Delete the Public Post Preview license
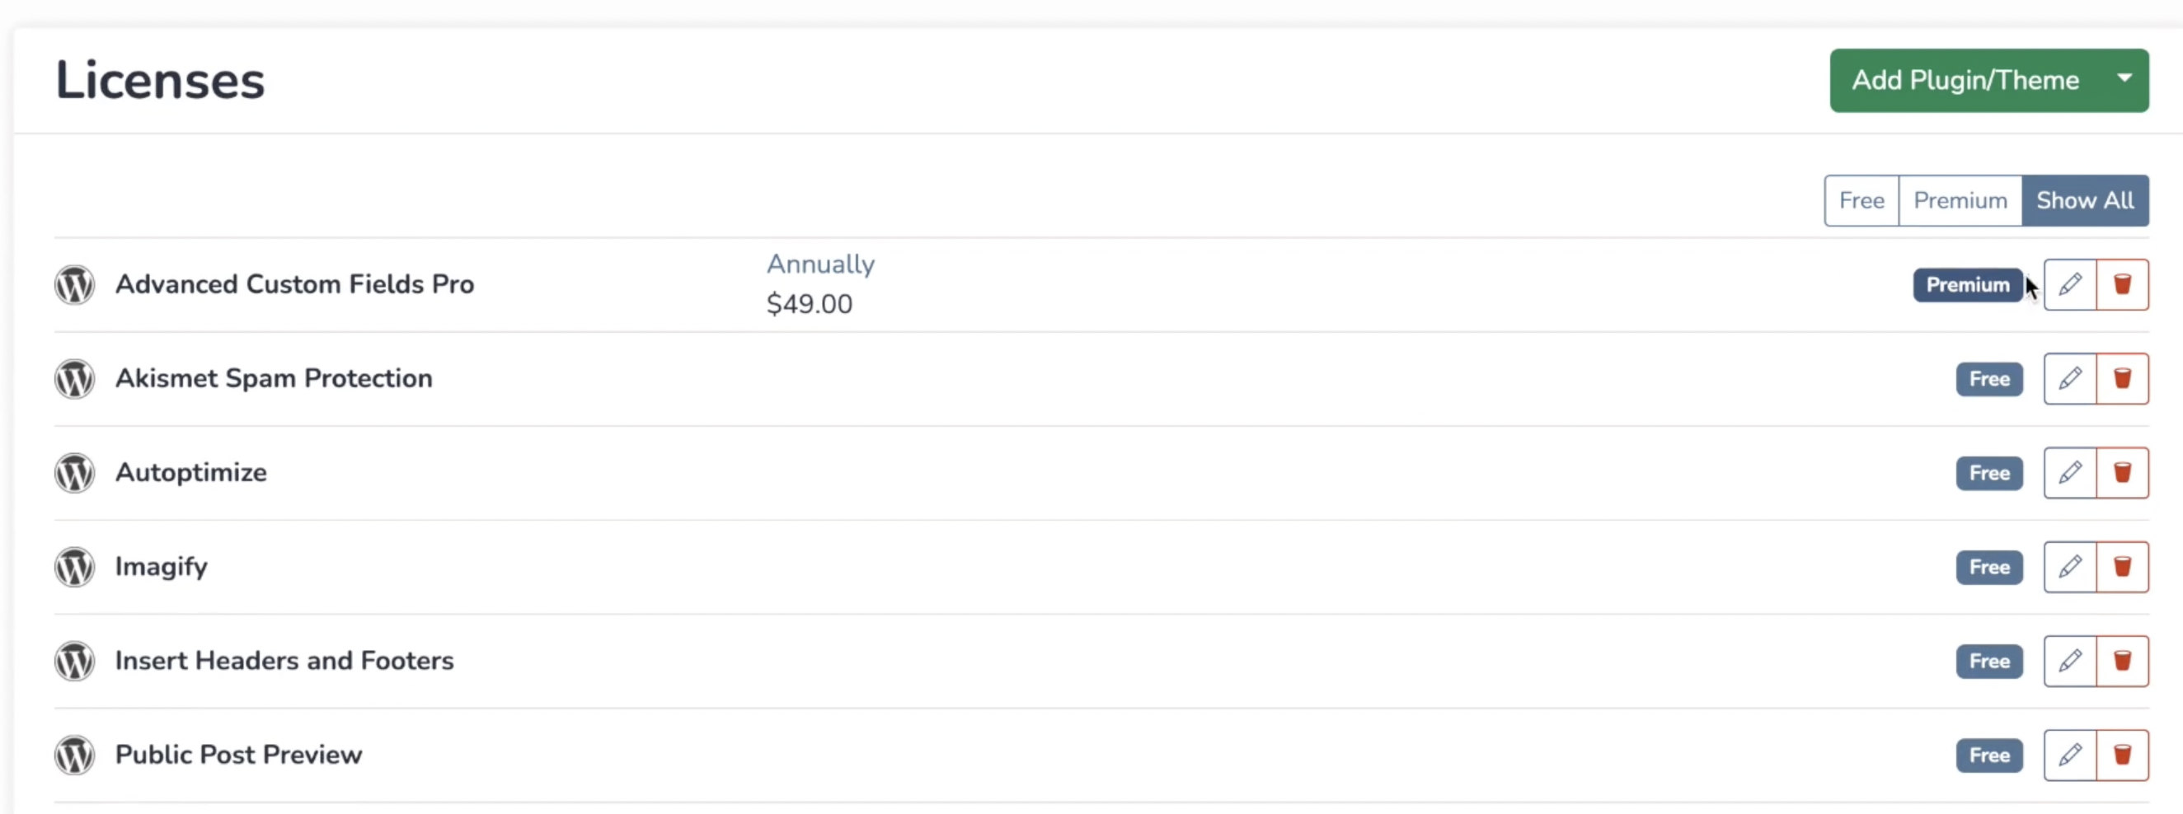 [2122, 755]
